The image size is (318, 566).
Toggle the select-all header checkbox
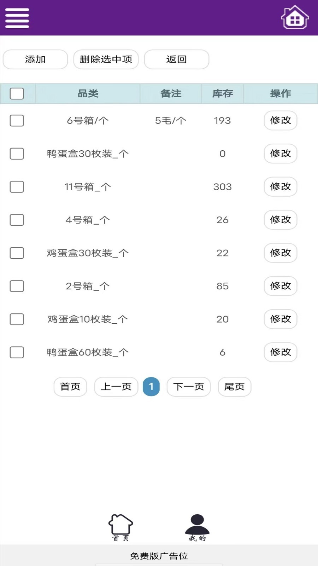pyautogui.click(x=17, y=94)
